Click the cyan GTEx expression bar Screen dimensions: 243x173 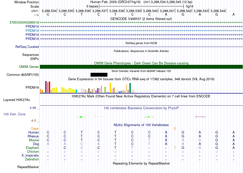click(x=76, y=91)
